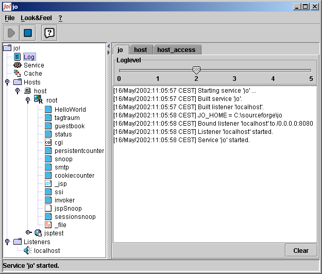Click the cgi icon
The height and width of the screenshot is (274, 322).
point(48,142)
